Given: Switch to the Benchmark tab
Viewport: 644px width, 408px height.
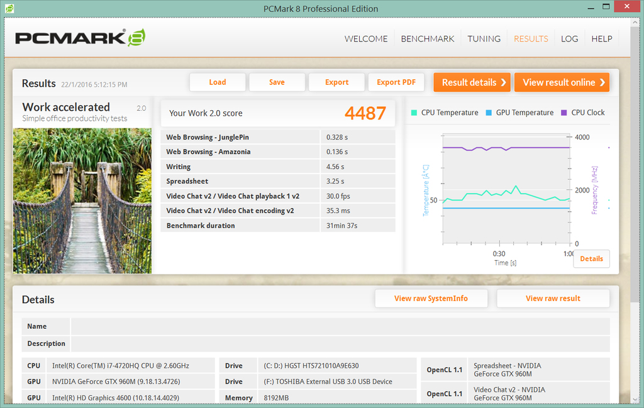Looking at the screenshot, I should tap(428, 39).
